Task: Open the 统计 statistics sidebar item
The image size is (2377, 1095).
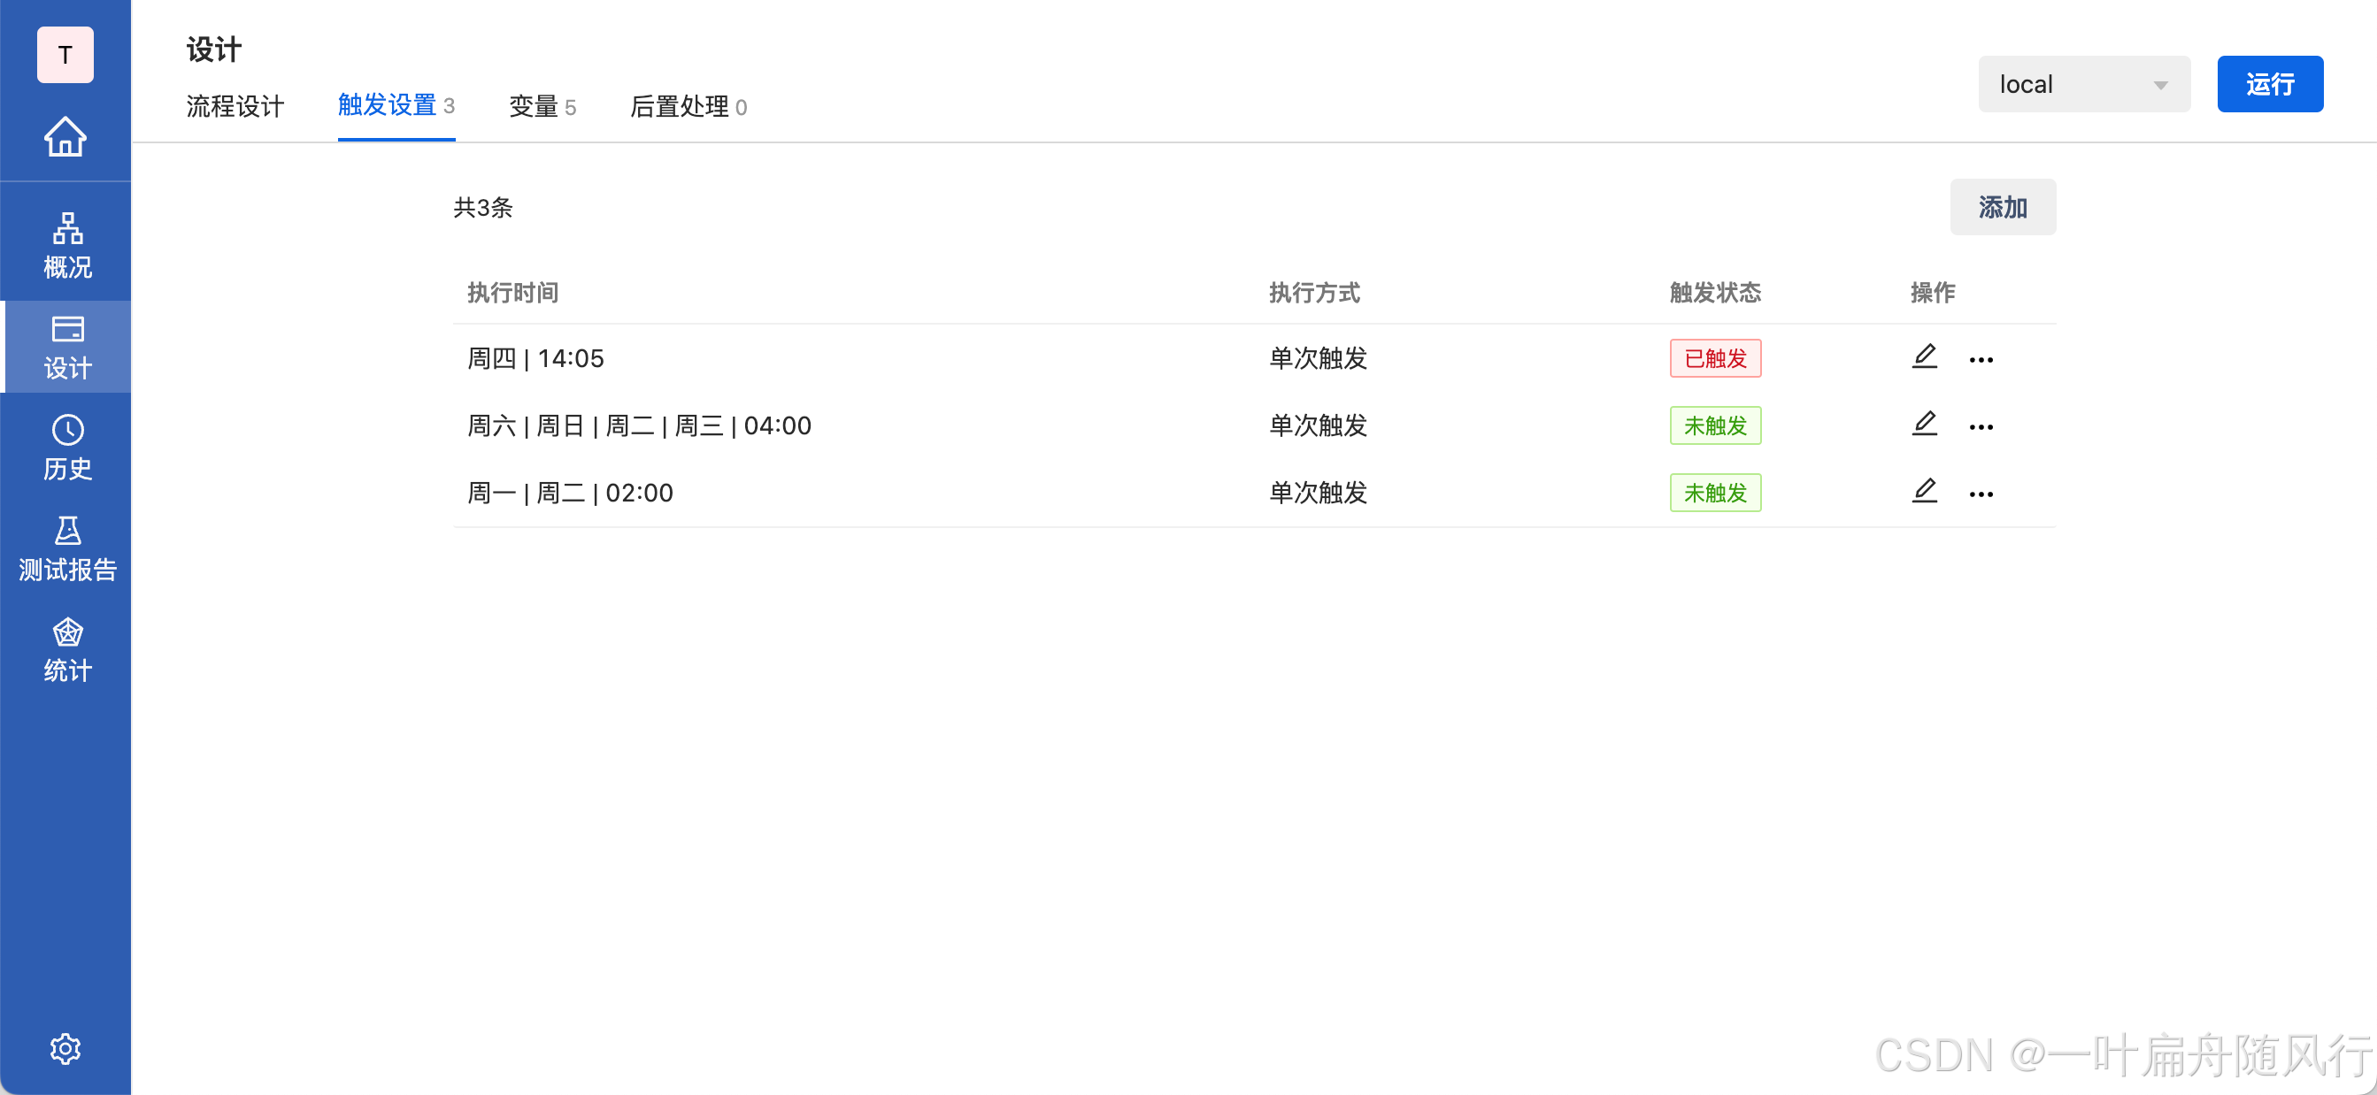Action: point(67,650)
